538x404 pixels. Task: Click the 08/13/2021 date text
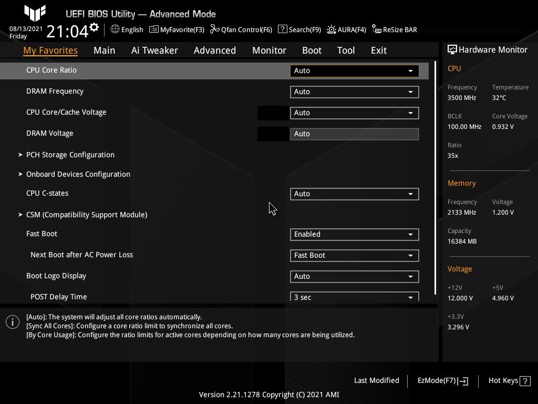[26, 29]
